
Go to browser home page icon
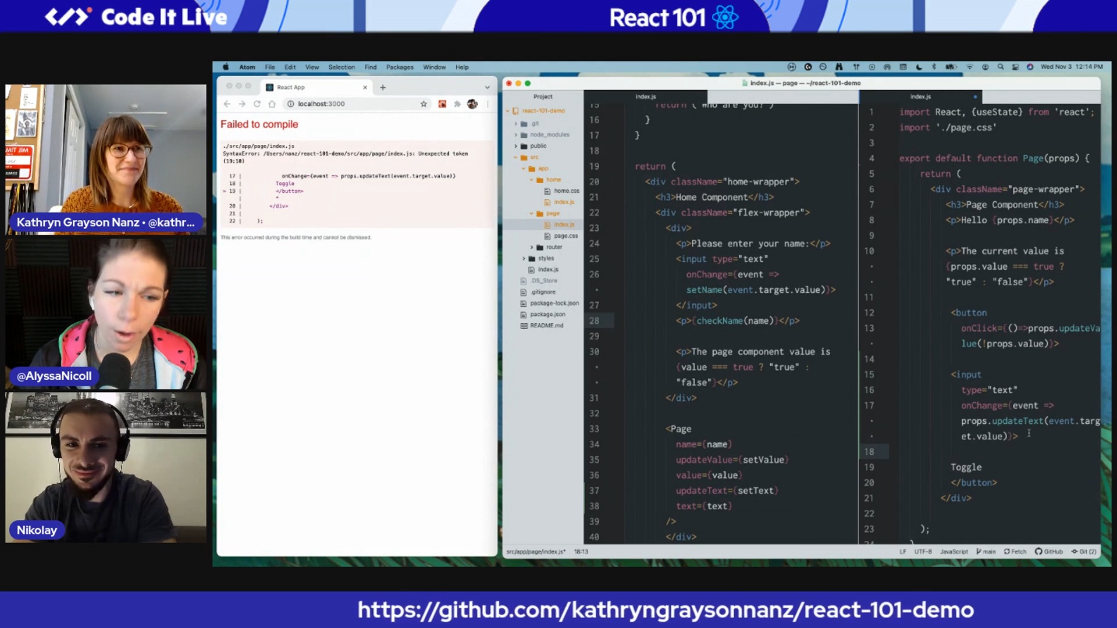pos(272,104)
